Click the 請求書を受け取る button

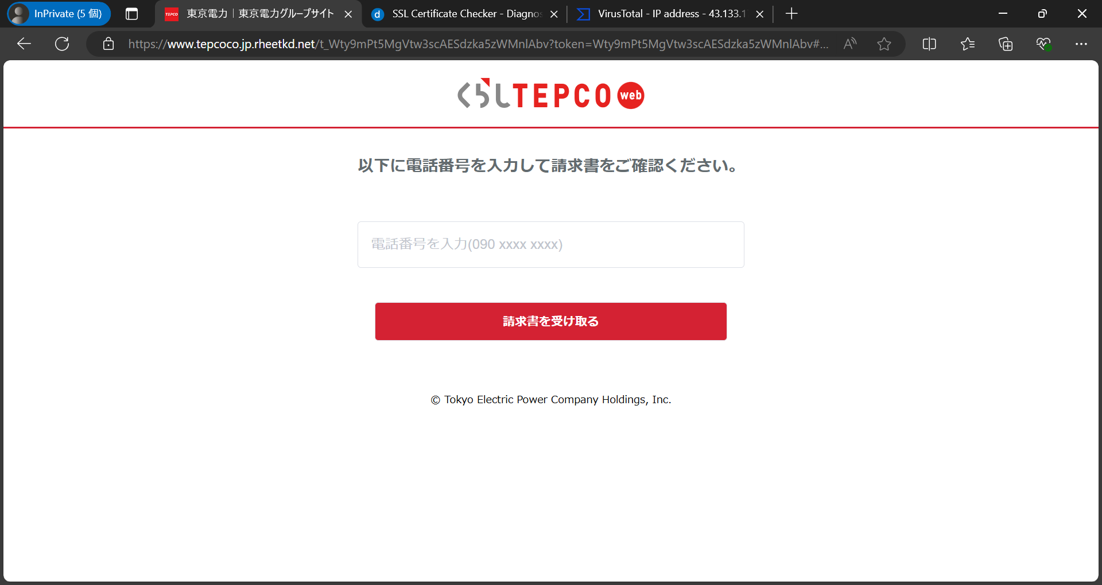click(x=551, y=321)
